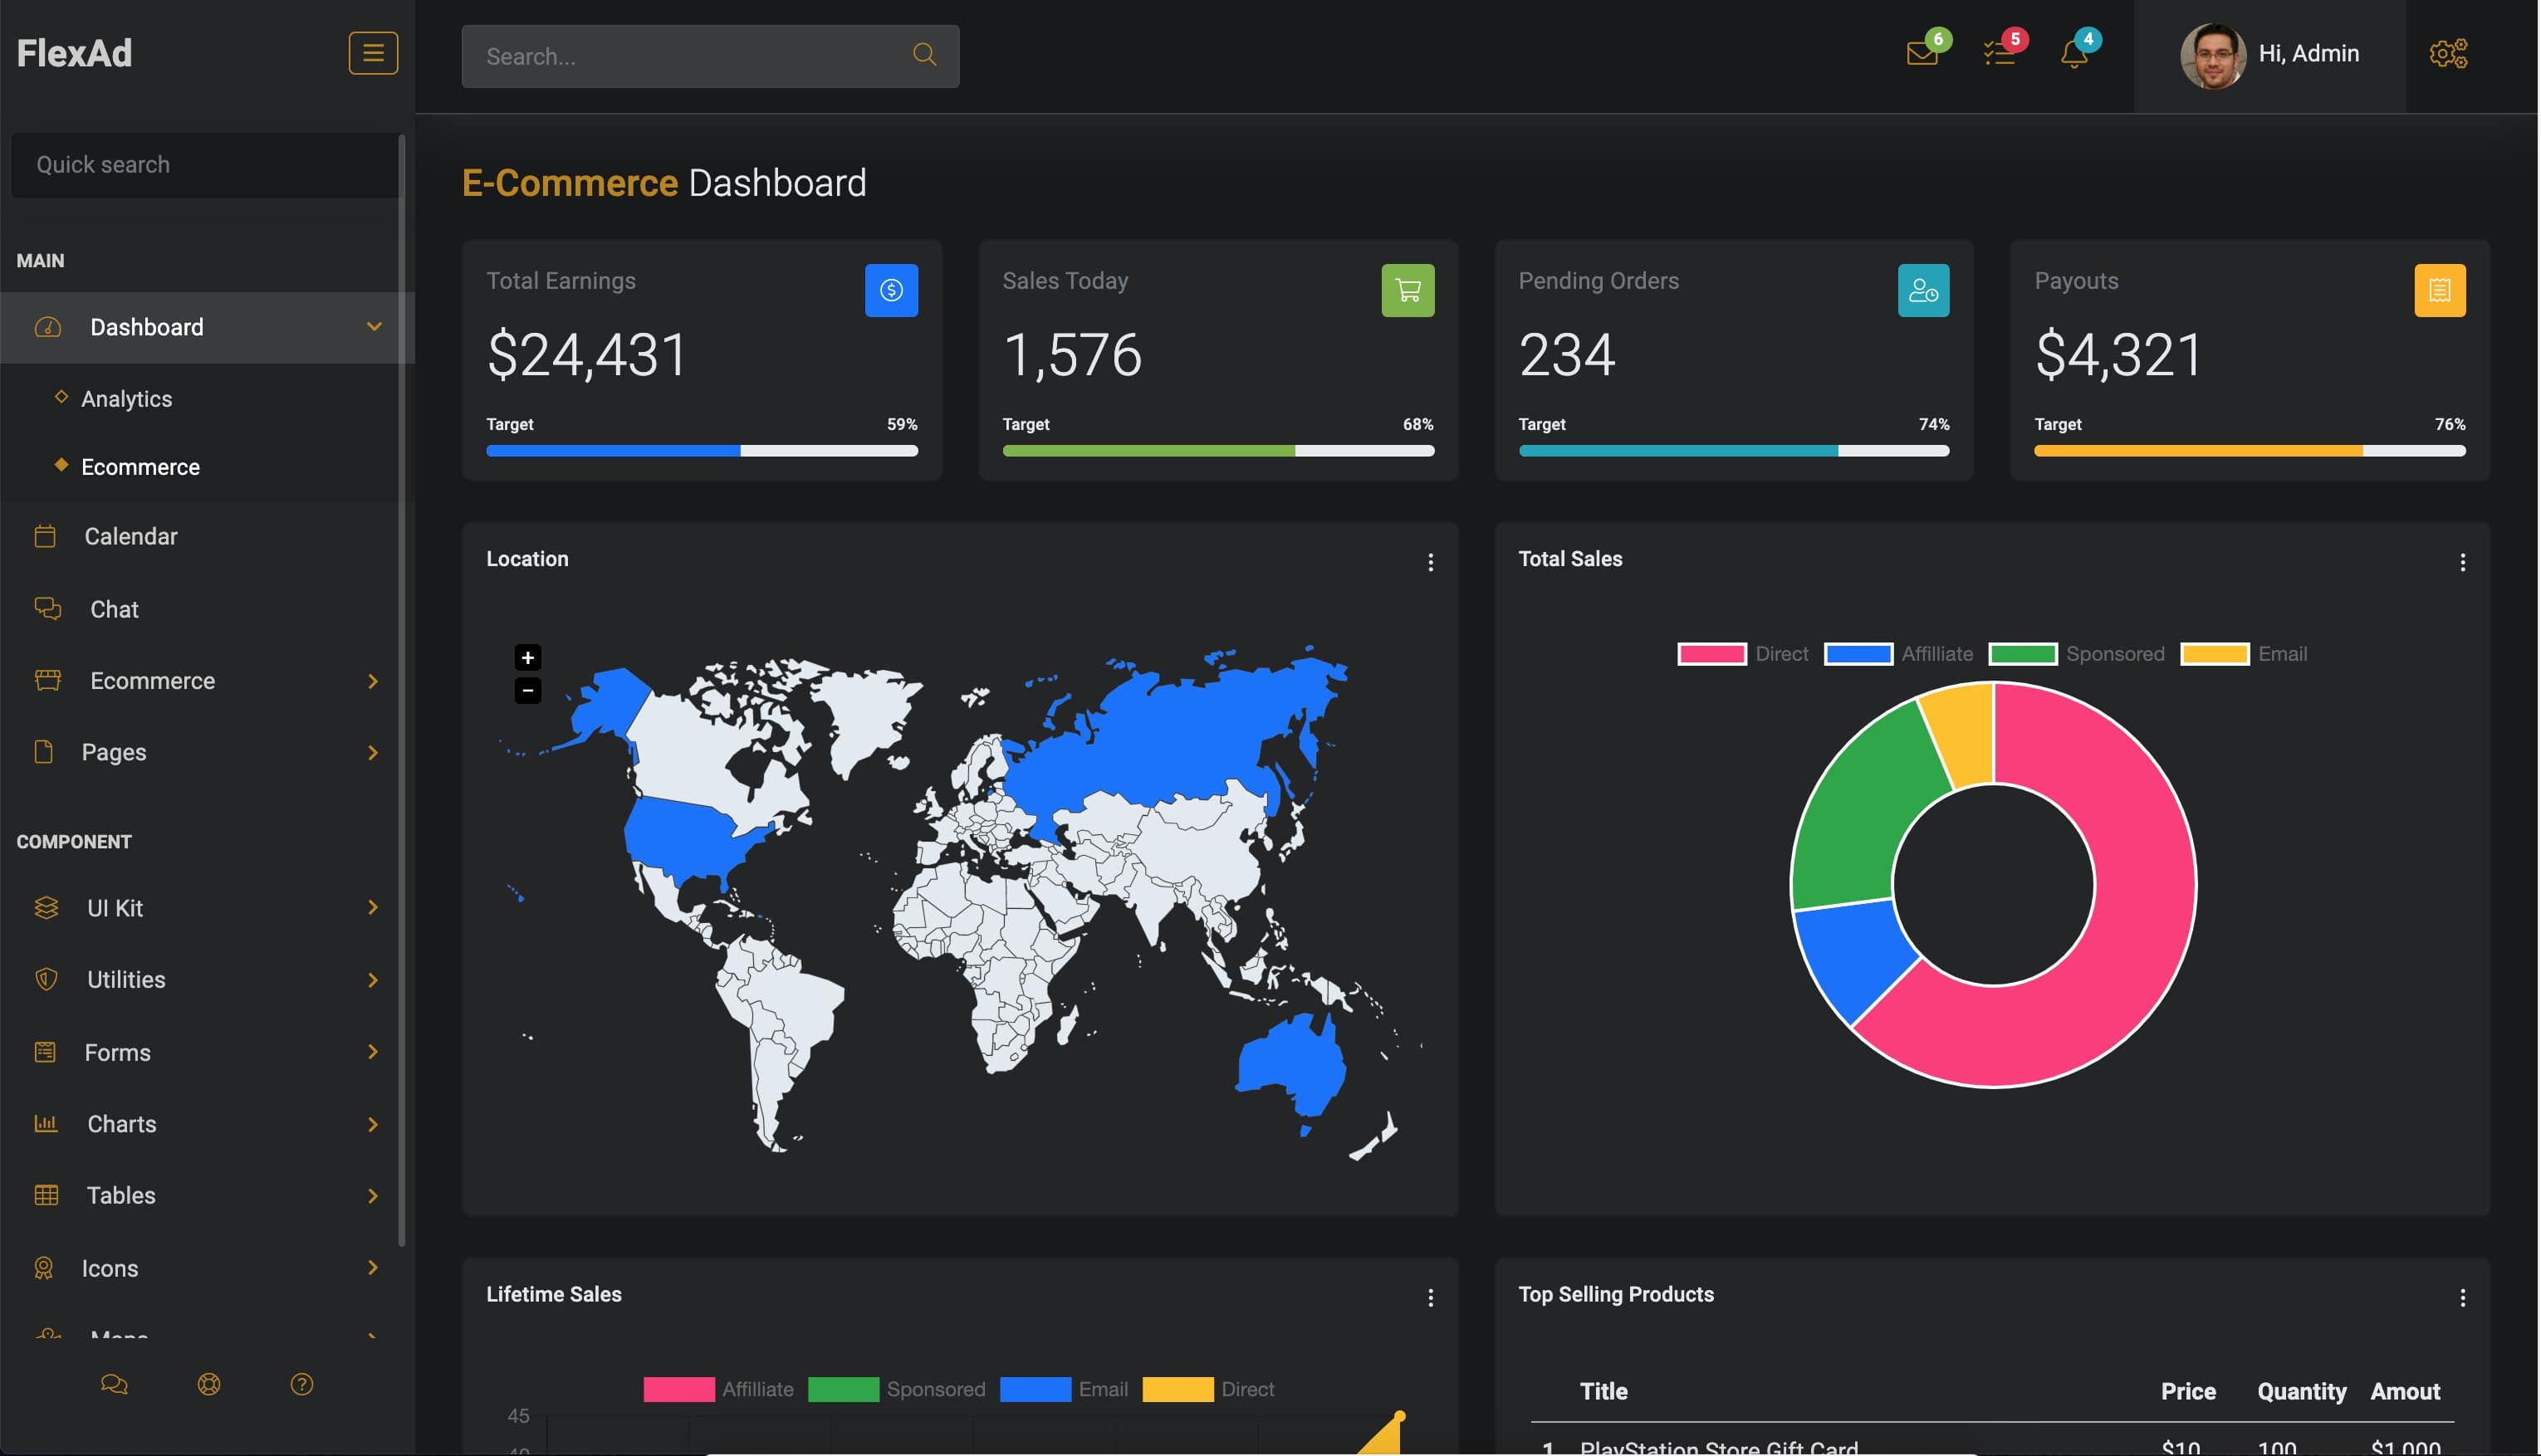Open the settings gear icon
2541x1456 pixels.
point(2448,53)
